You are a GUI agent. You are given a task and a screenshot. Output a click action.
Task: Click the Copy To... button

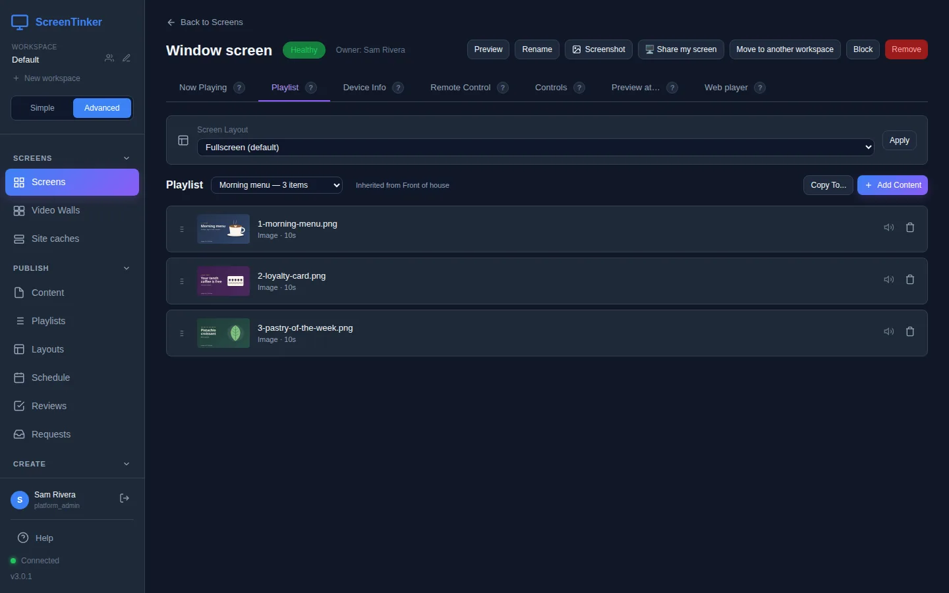(x=828, y=185)
